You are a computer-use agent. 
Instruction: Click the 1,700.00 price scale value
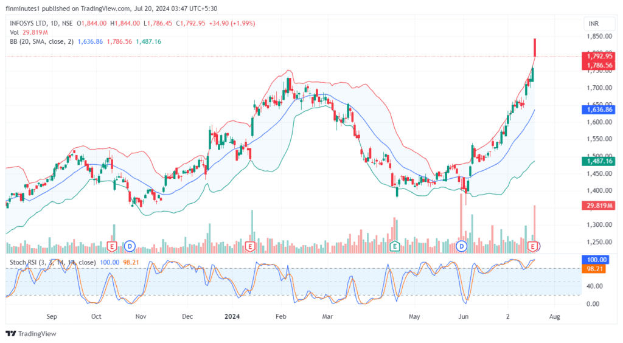(x=599, y=88)
